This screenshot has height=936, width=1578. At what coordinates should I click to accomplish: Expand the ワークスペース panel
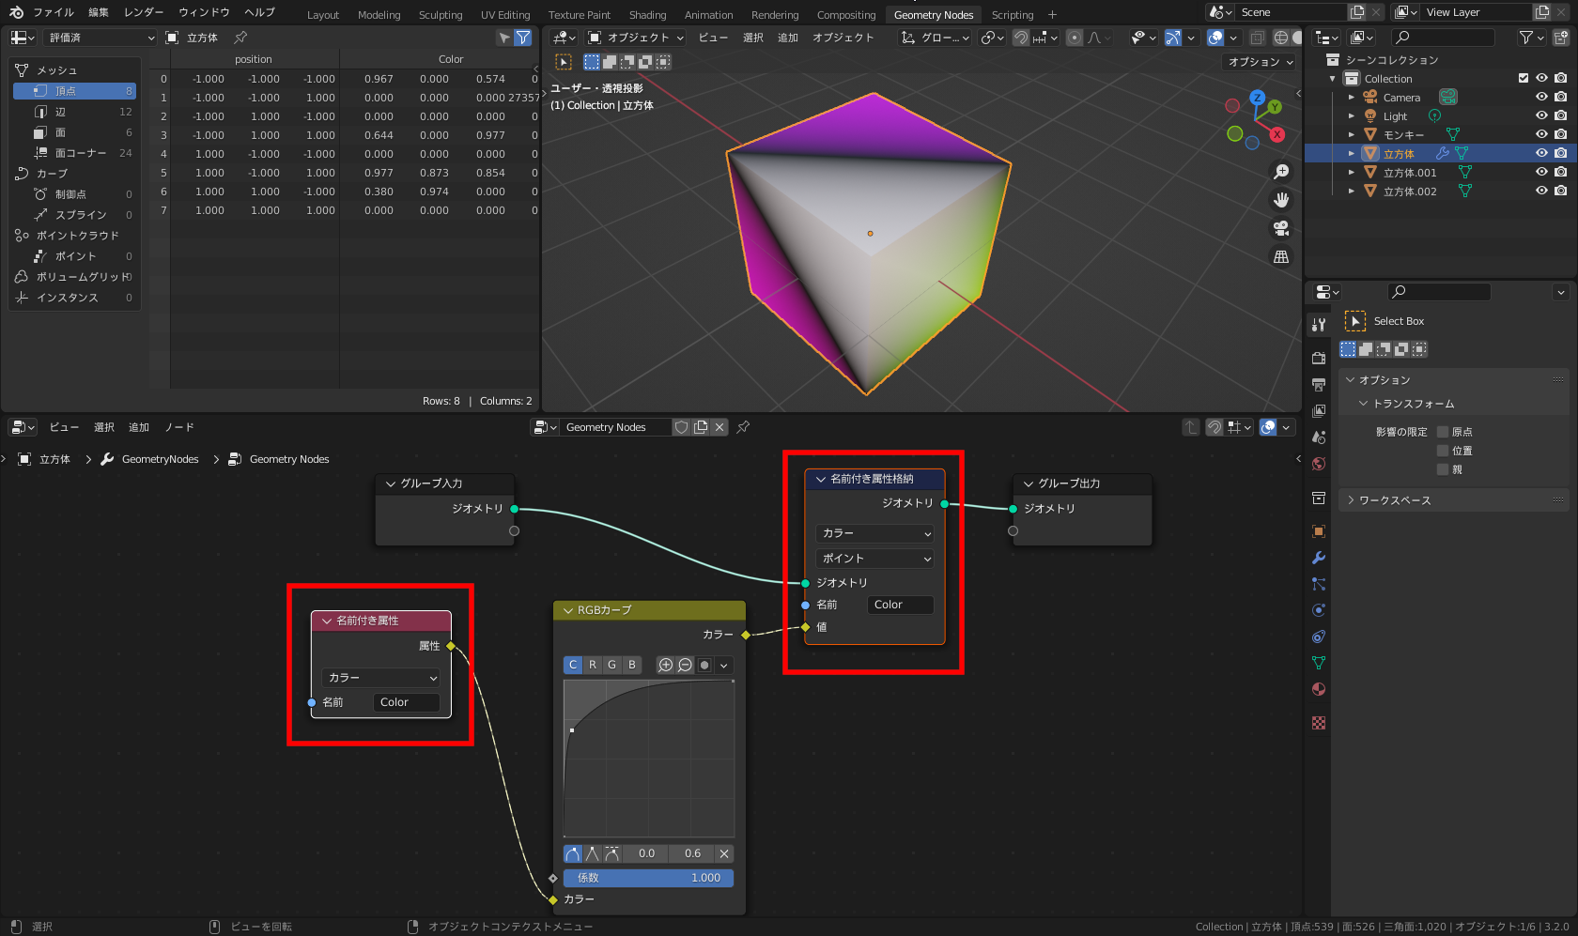[x=1351, y=500]
